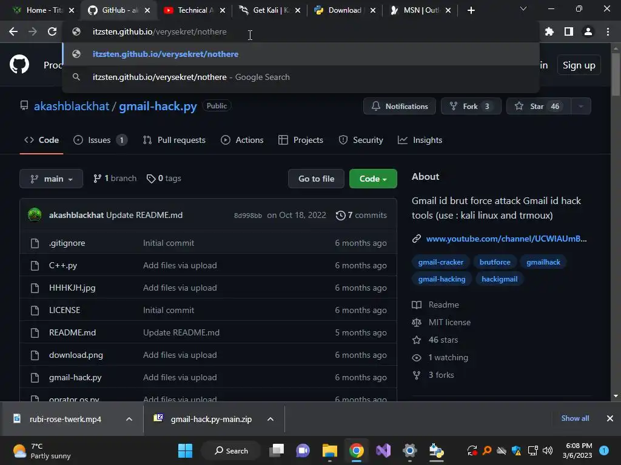
Task: Select the gmail-hacking topic tag
Action: click(x=441, y=279)
